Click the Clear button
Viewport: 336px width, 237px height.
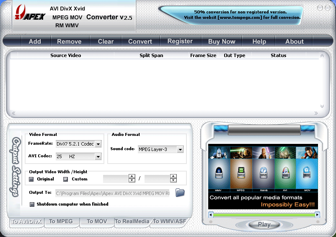[x=106, y=42]
